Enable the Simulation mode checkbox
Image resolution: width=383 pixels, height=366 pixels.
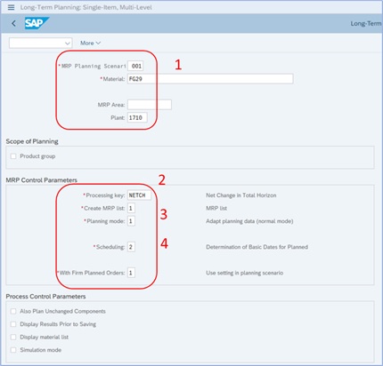[x=13, y=350]
